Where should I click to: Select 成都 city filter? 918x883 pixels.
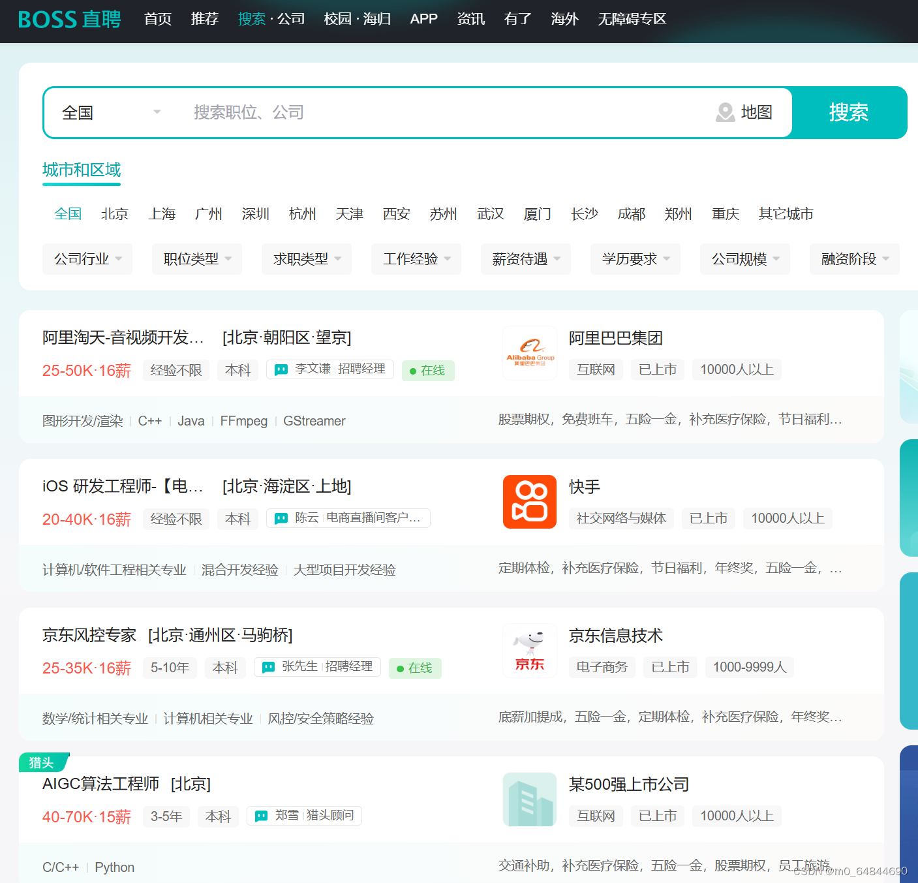(632, 213)
